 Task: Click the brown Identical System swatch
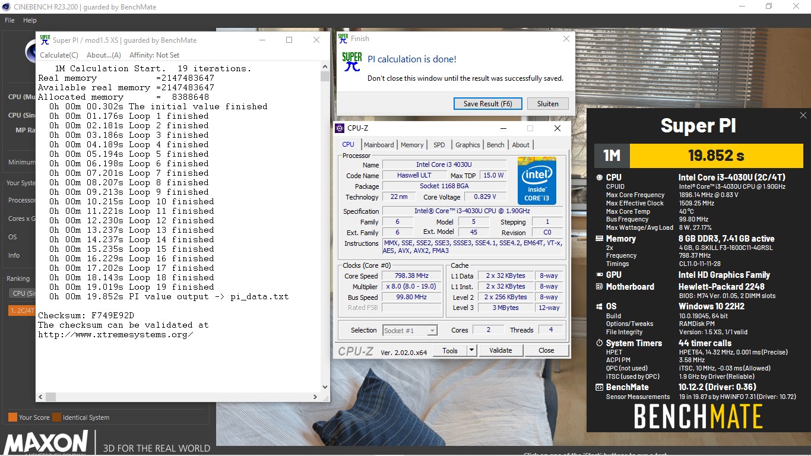(x=56, y=417)
